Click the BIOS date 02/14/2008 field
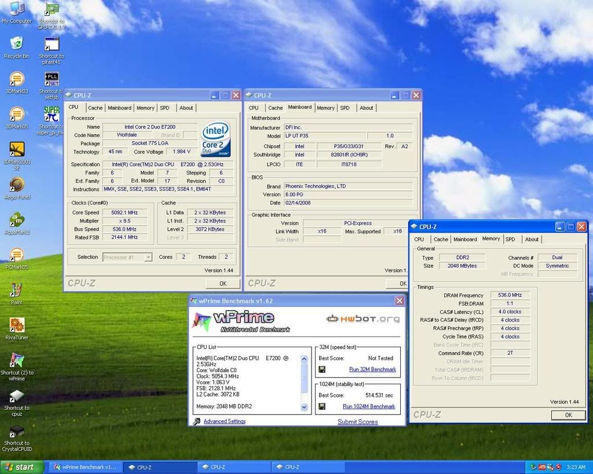 (x=348, y=203)
